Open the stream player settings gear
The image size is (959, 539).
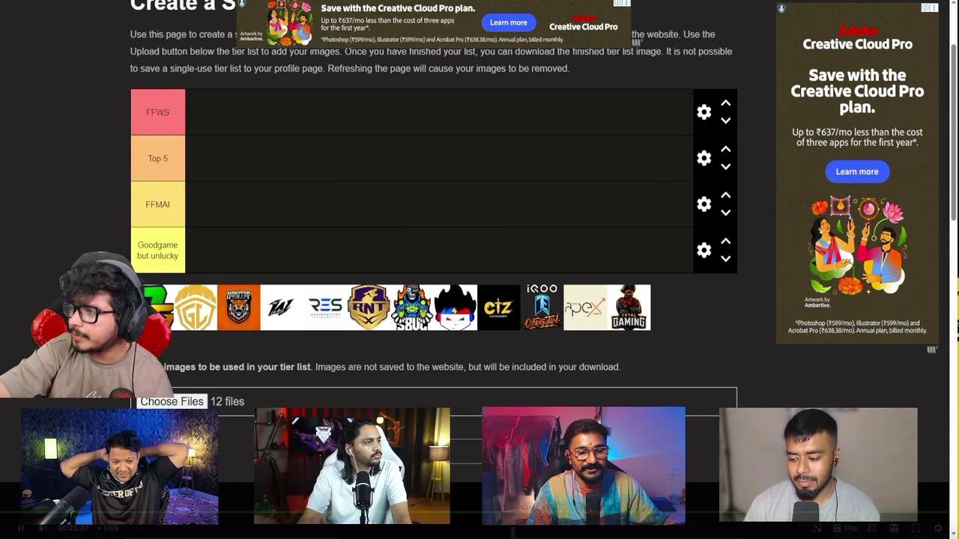(937, 529)
